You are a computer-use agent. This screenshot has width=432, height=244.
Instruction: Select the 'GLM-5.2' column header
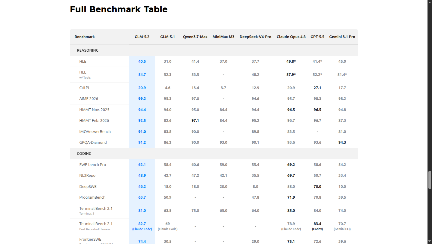coord(142,37)
